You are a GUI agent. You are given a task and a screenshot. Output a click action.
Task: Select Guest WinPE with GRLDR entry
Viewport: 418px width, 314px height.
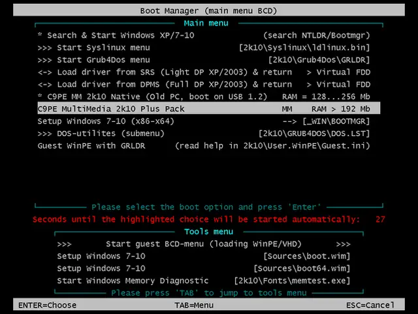point(209,146)
